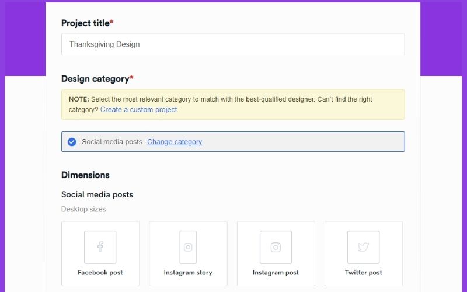Click the Dimensions section heading
The image size is (467, 292).
[x=85, y=175]
